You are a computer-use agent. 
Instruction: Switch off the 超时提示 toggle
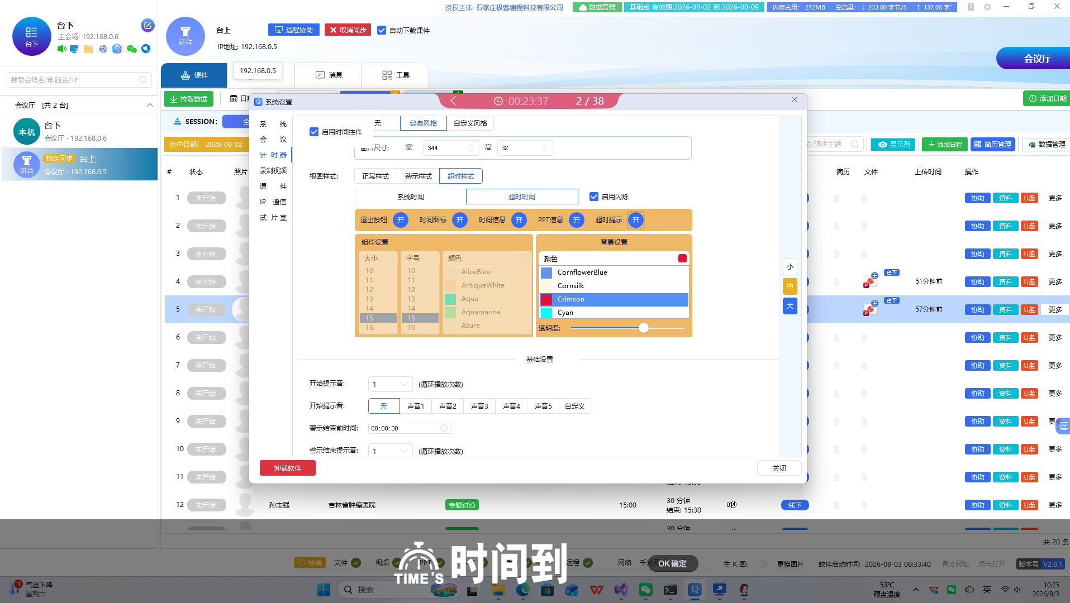pyautogui.click(x=636, y=220)
